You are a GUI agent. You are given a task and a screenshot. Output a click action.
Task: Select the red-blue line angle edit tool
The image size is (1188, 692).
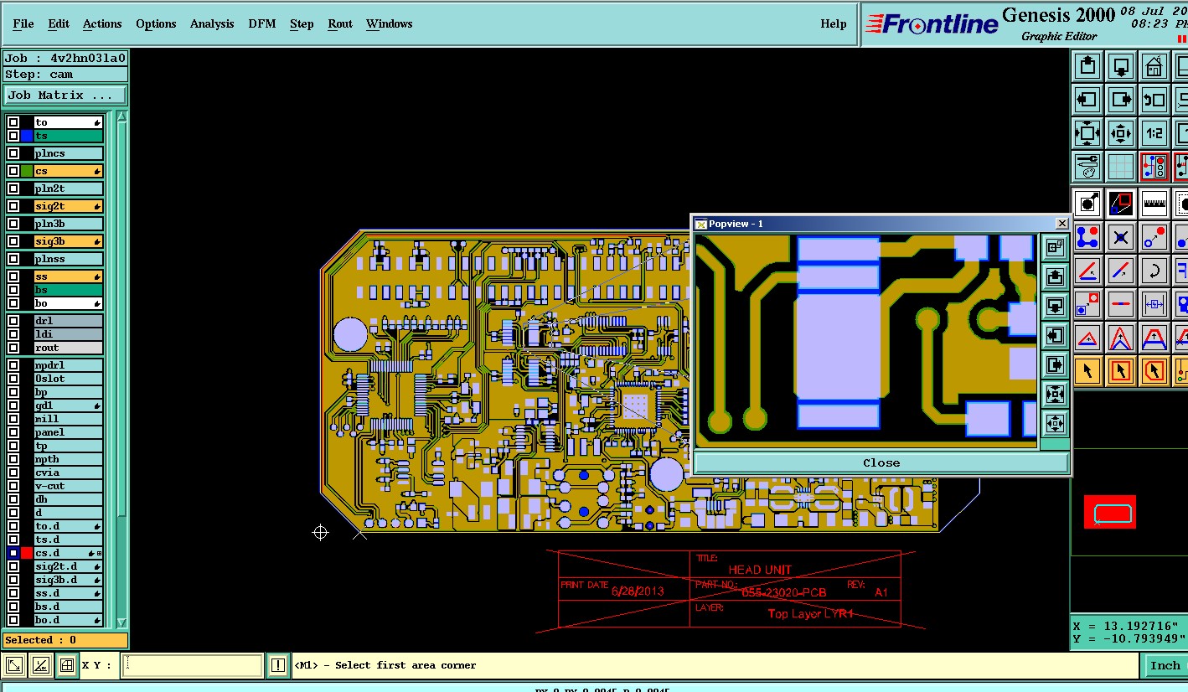[x=1087, y=271]
